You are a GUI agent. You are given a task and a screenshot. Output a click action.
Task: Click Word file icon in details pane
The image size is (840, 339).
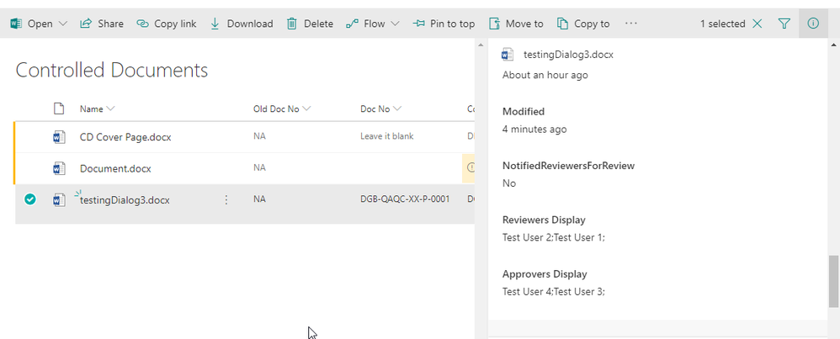508,54
